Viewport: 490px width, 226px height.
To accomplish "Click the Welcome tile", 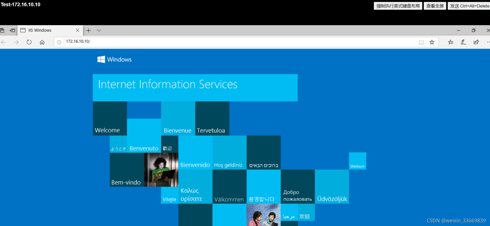I will [110, 118].
